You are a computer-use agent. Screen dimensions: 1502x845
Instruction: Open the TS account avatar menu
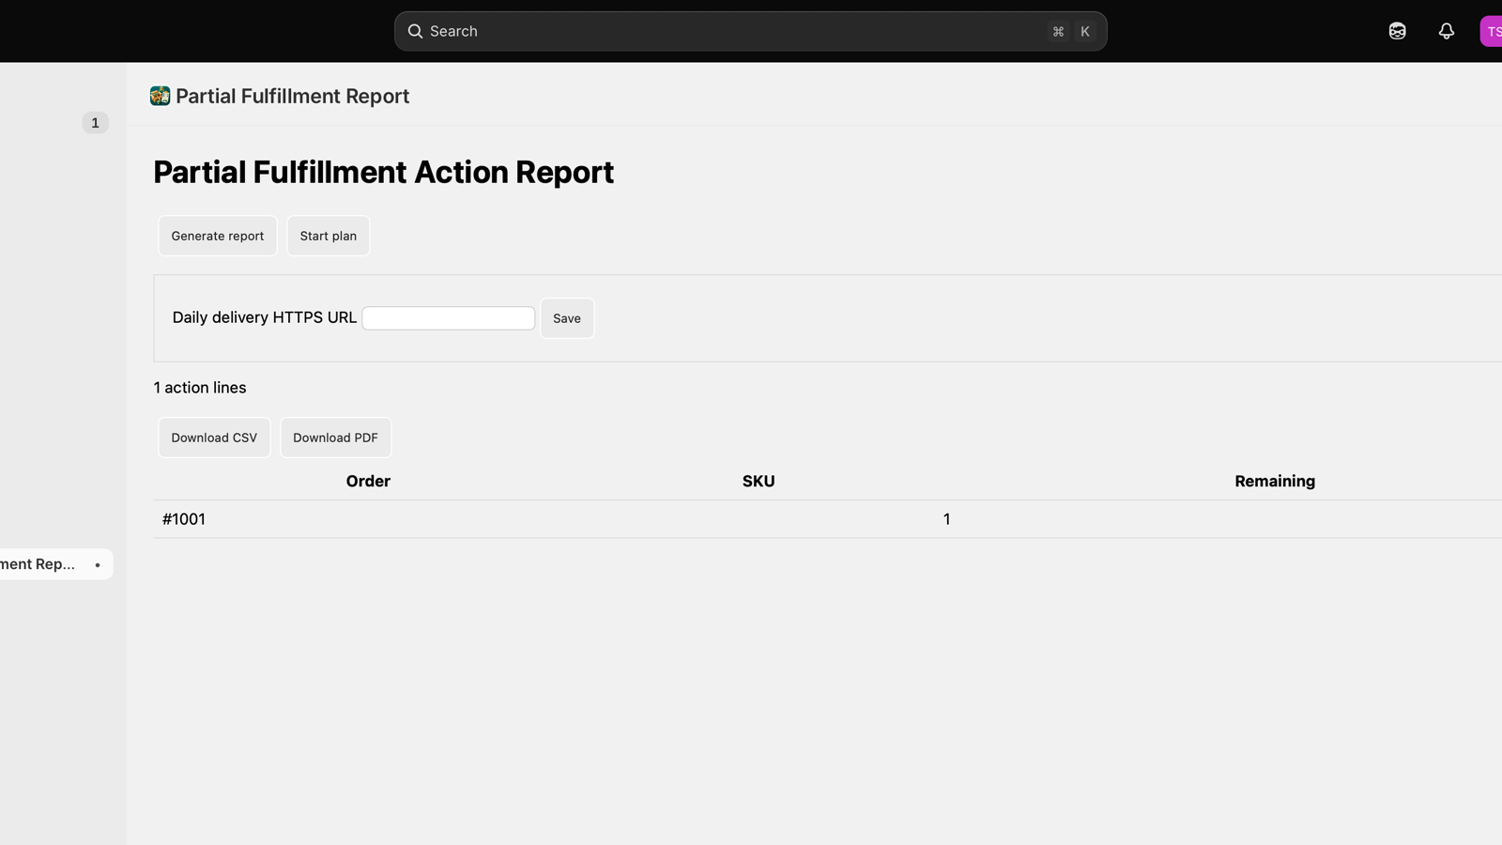(x=1492, y=31)
